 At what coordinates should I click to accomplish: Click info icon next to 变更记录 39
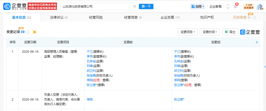[x=28, y=32]
